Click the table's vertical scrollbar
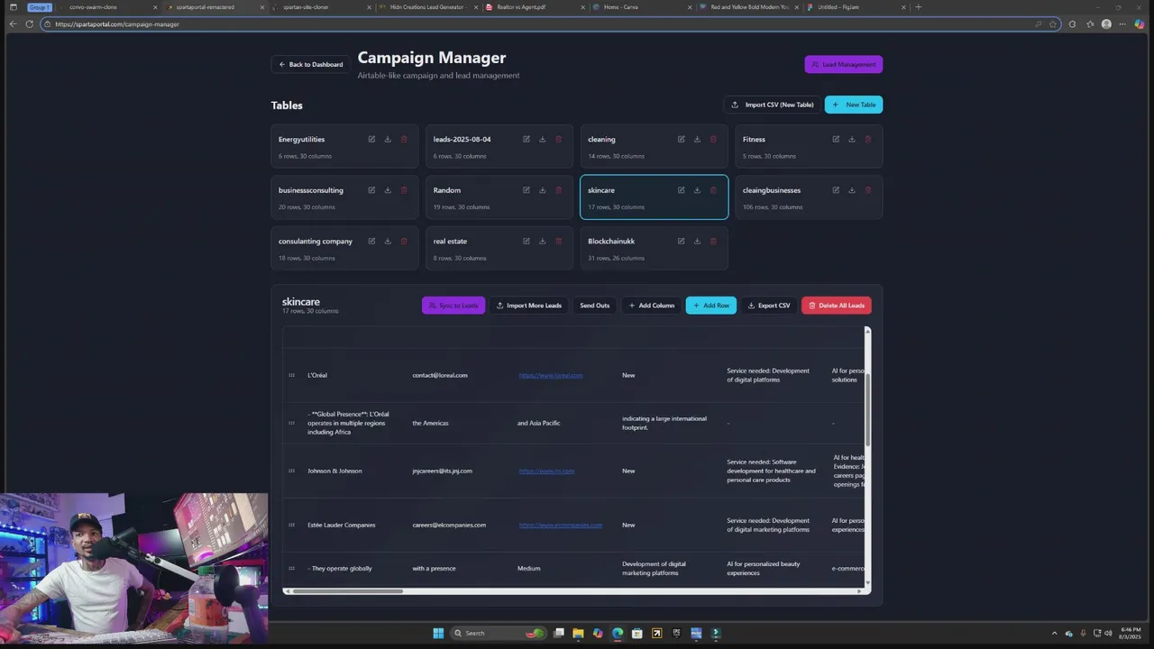Screen dimensions: 1154x649 [x=867, y=408]
